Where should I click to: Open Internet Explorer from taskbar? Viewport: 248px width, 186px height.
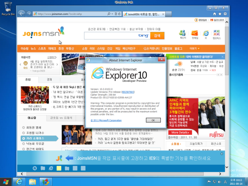[19, 181]
